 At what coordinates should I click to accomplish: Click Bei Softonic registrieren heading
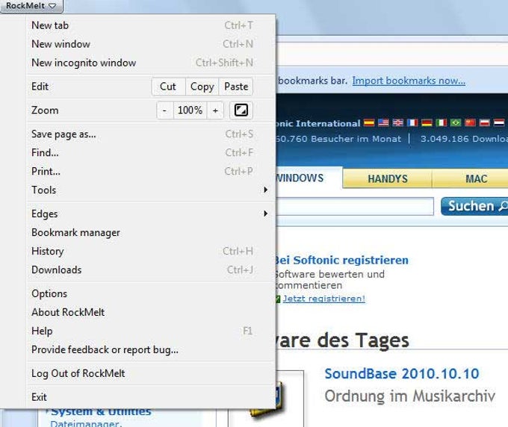click(342, 260)
